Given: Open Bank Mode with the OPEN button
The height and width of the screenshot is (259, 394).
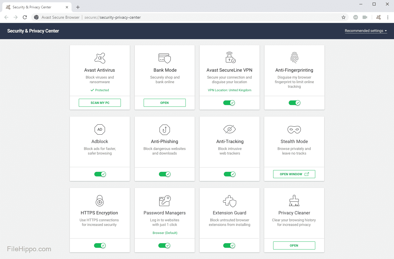Looking at the screenshot, I should point(164,103).
